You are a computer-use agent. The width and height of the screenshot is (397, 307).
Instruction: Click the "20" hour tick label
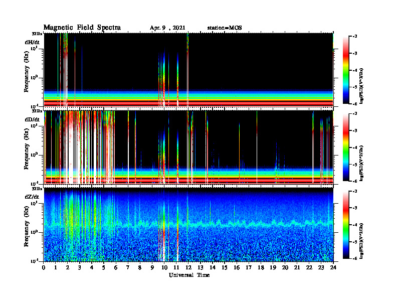pyautogui.click(x=285, y=267)
